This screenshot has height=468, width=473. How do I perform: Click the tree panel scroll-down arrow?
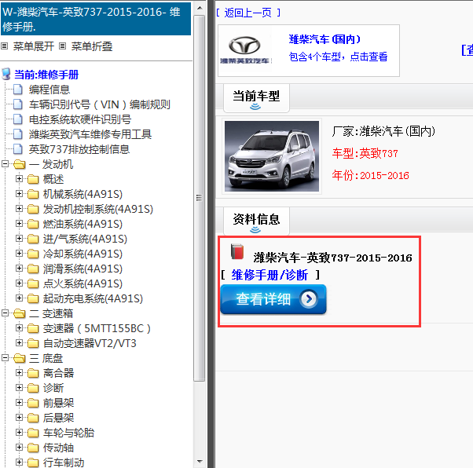200,462
